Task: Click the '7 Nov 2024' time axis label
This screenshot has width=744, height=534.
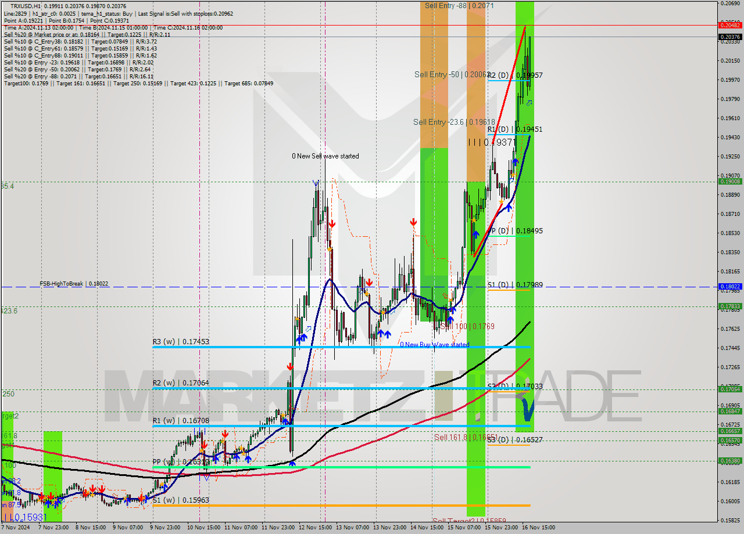Action: (16, 528)
